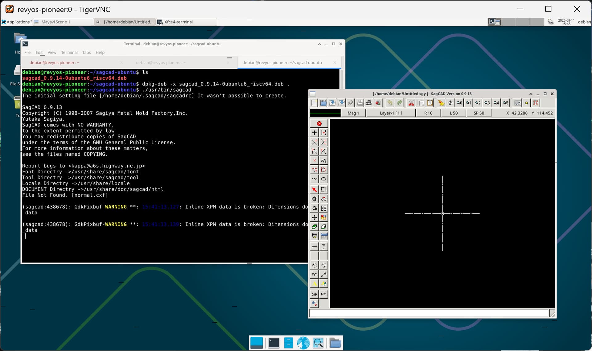592x351 pixels.
Task: Click the open folder icon in SagCAD
Action: [323, 103]
